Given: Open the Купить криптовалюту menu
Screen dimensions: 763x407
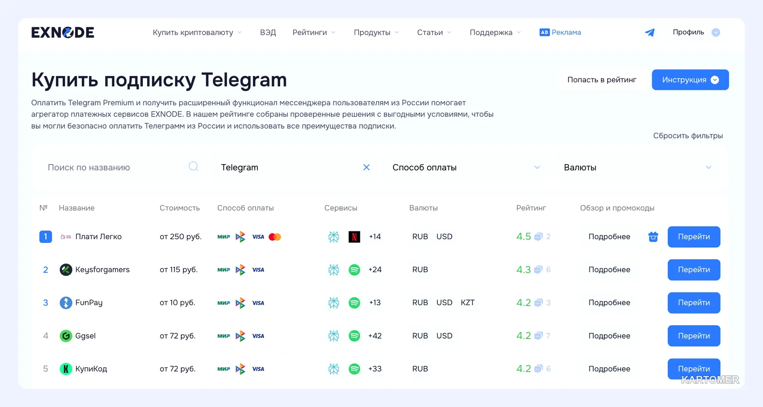Looking at the screenshot, I should [x=197, y=33].
